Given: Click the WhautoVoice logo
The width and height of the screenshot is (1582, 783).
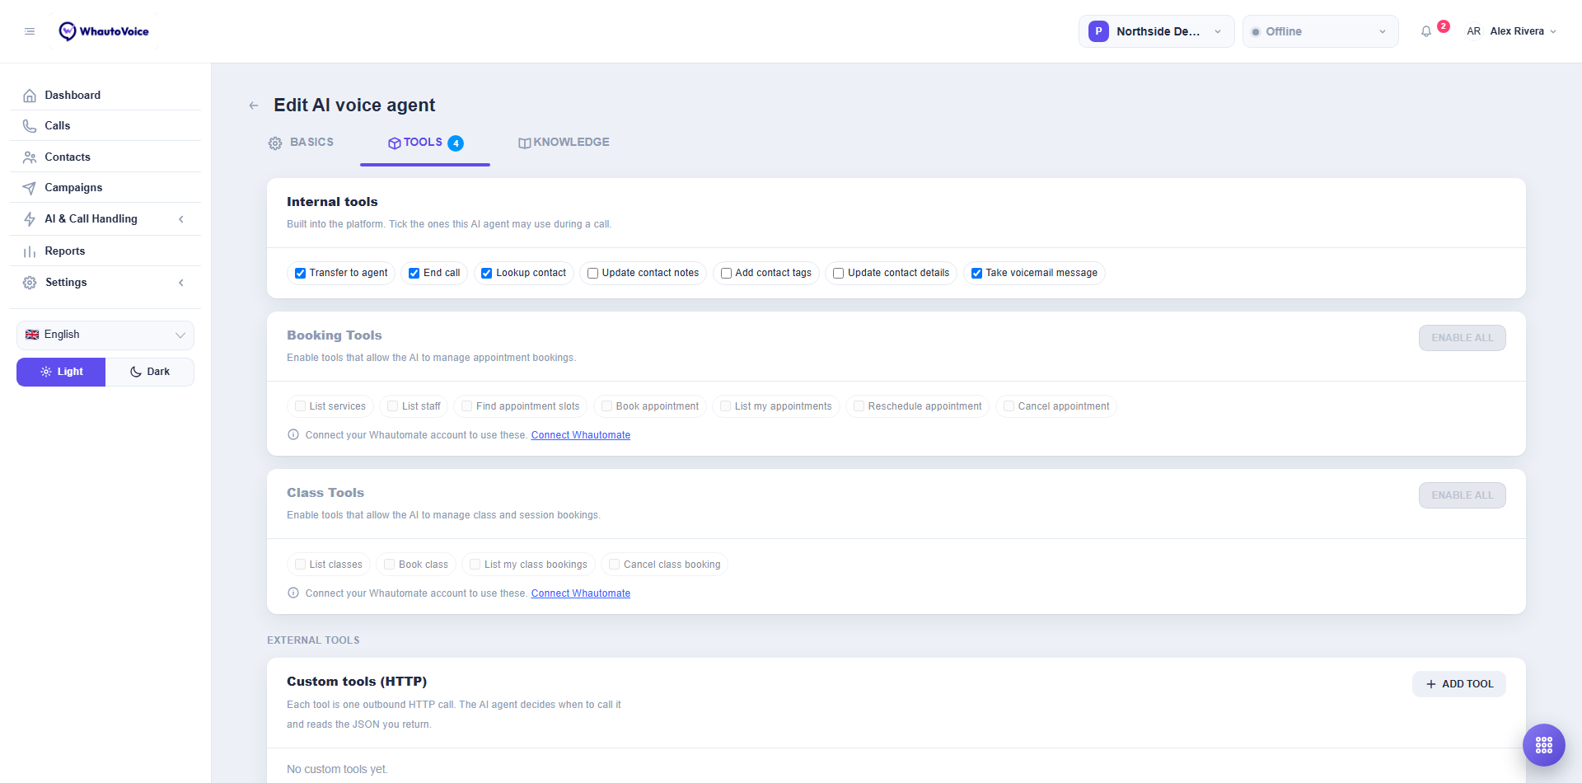Looking at the screenshot, I should [104, 31].
